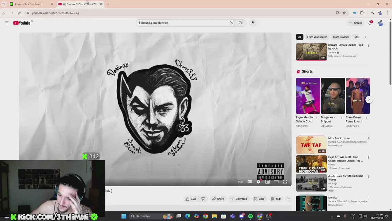Submit search with magnifying glass button
Image resolution: width=392 pixels, height=221 pixels.
[240, 23]
